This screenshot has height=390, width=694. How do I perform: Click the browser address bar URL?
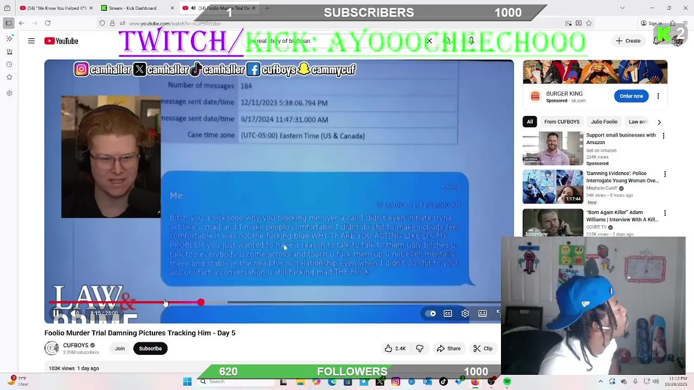coord(175,23)
